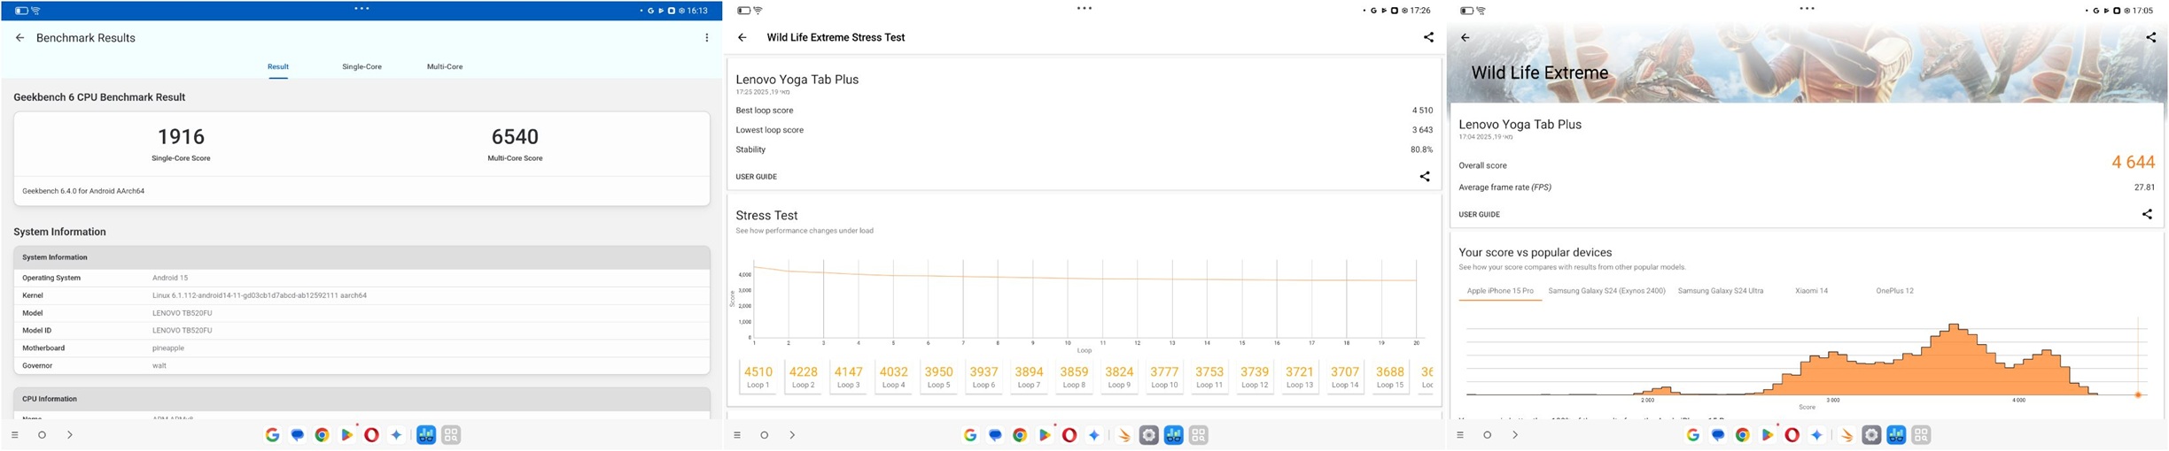Choose OnePlus 12 comparison tab

1894,291
